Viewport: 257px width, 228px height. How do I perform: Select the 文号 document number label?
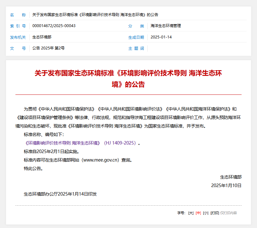[18, 48]
